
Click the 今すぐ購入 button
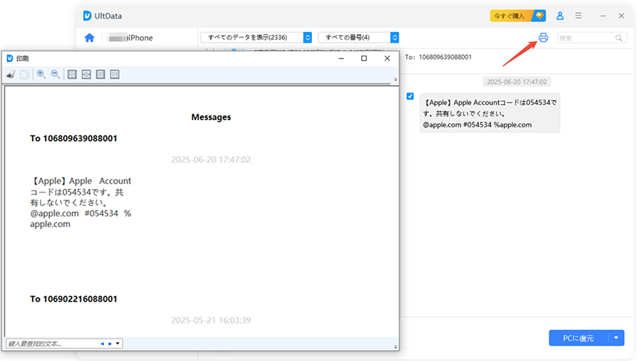tap(518, 16)
